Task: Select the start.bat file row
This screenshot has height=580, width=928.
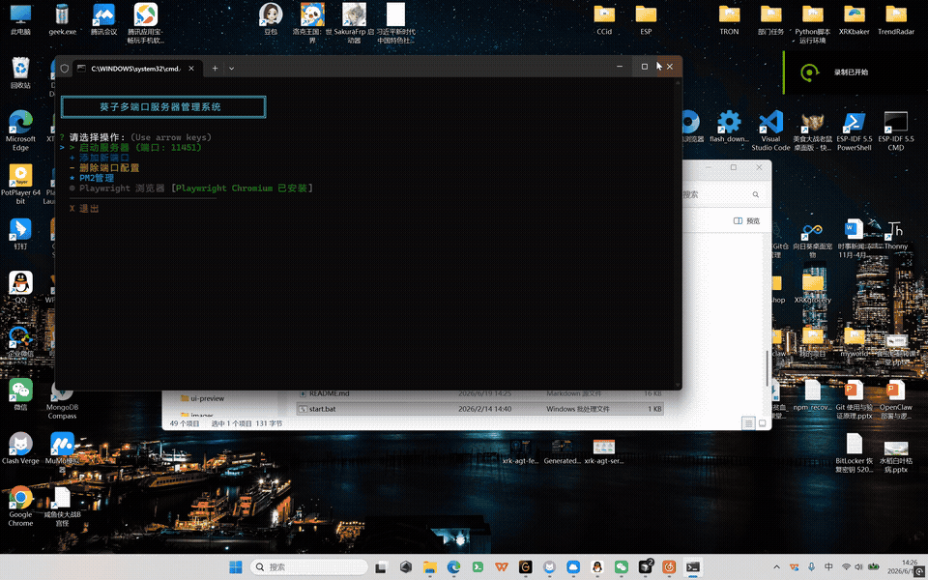Action: click(x=479, y=409)
